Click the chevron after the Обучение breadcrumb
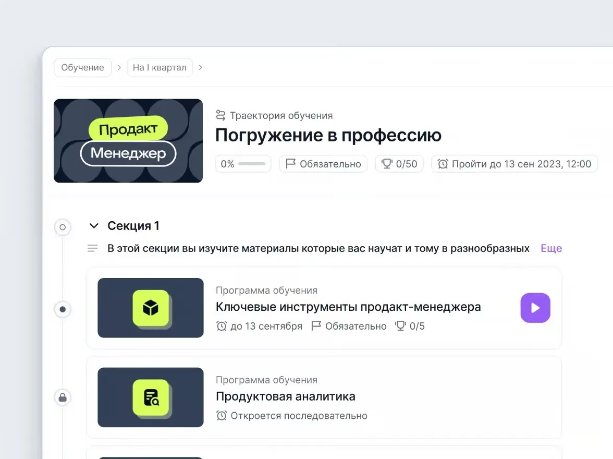This screenshot has width=613, height=459. pos(119,67)
